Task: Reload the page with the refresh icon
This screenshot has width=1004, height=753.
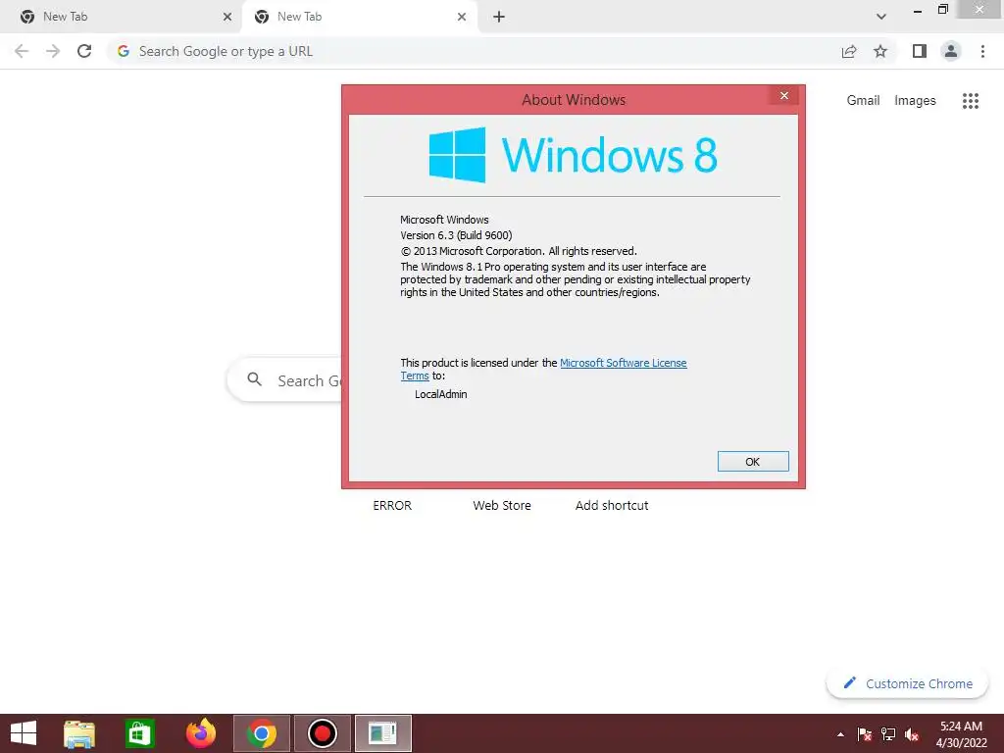Action: (x=84, y=51)
